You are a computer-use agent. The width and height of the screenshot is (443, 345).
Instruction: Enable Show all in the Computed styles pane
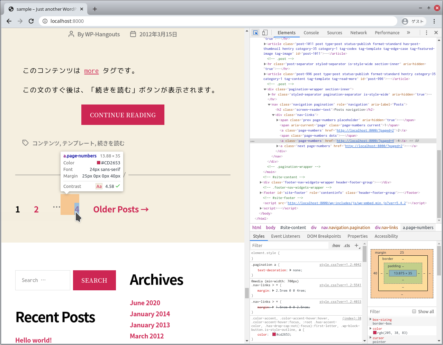coord(414,311)
